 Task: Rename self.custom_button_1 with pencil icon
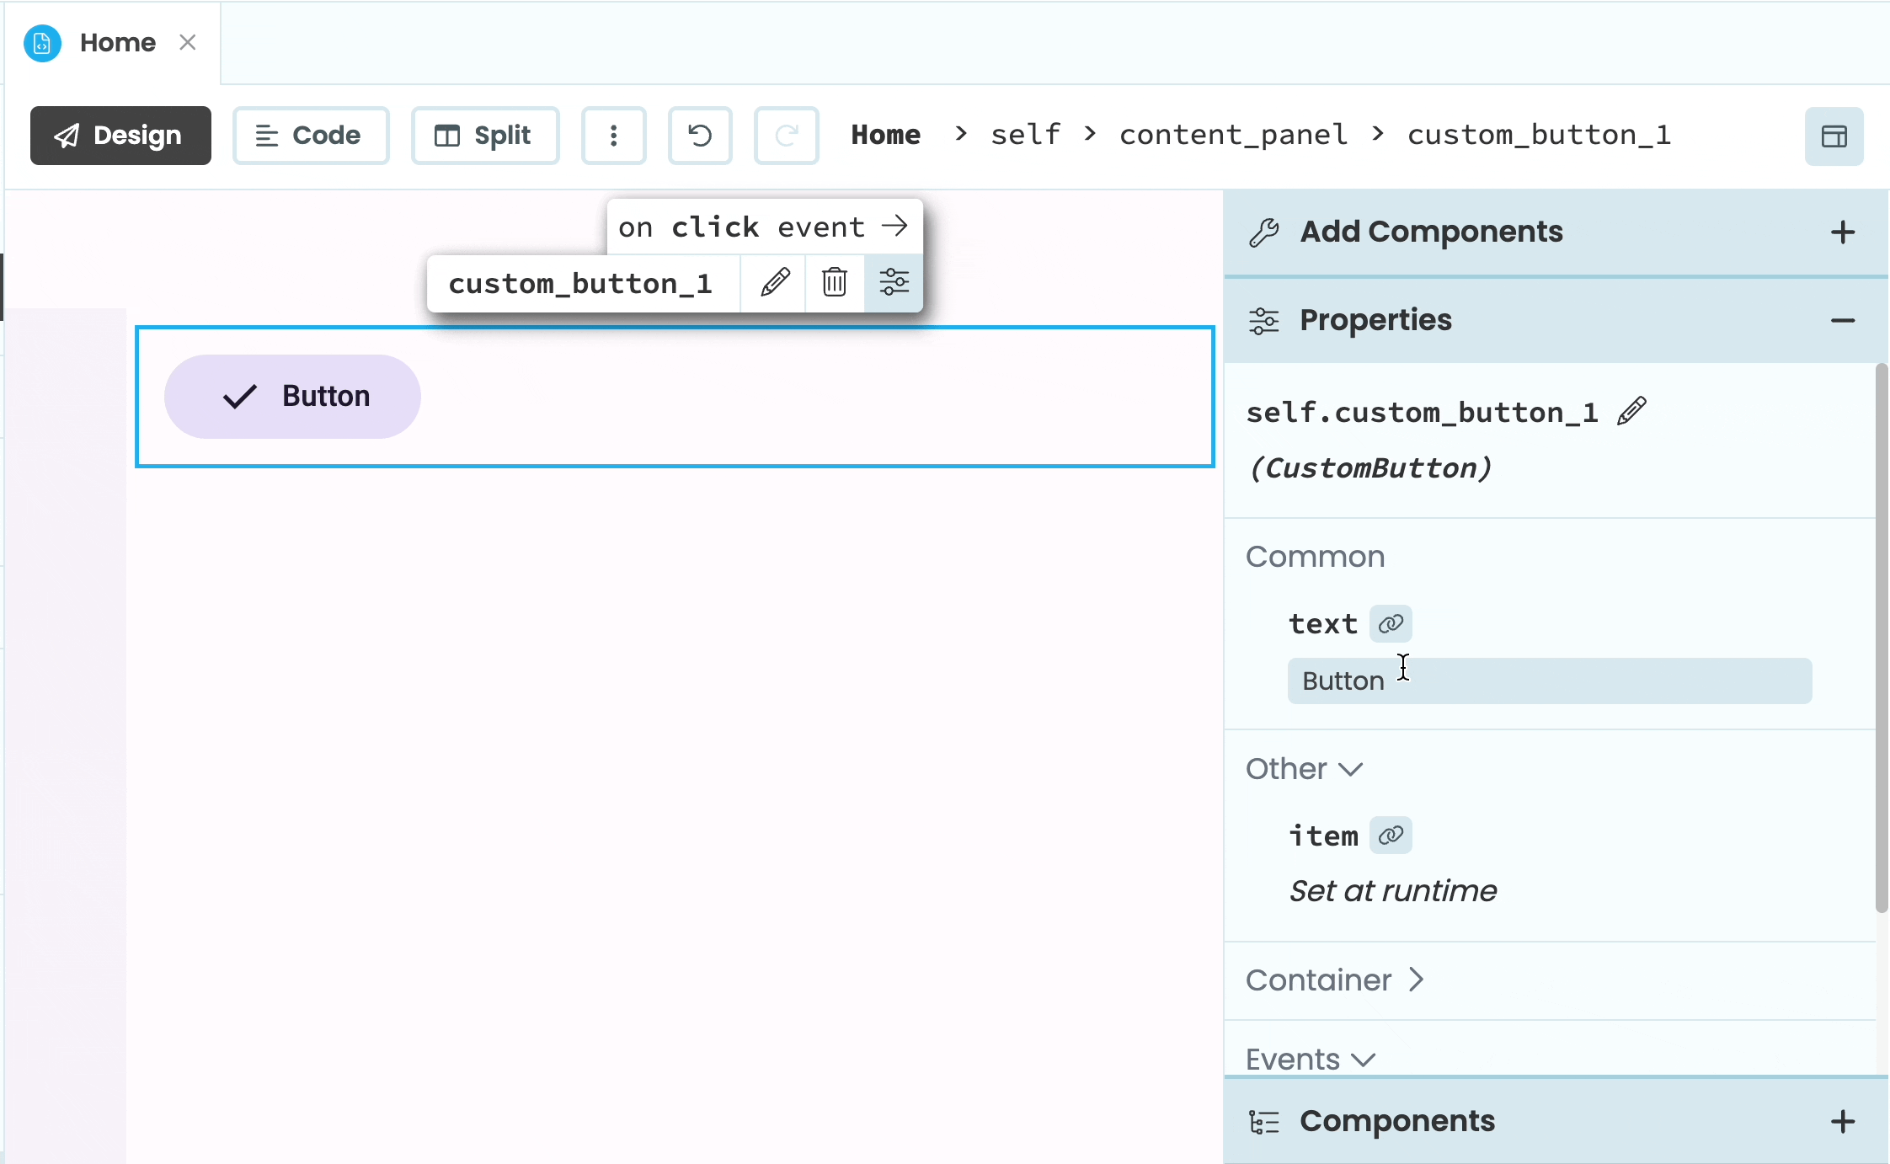(x=1631, y=410)
